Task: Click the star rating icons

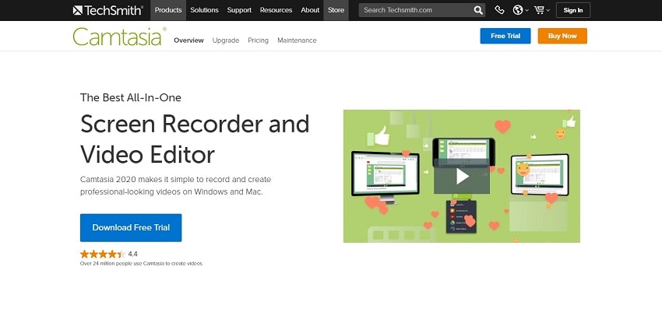Action: [103, 254]
